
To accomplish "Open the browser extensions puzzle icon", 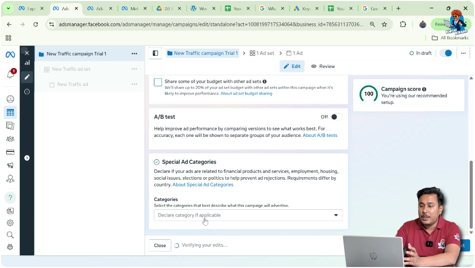I will click(x=403, y=24).
